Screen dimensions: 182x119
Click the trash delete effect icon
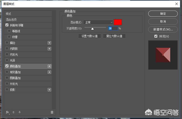click(52, 112)
